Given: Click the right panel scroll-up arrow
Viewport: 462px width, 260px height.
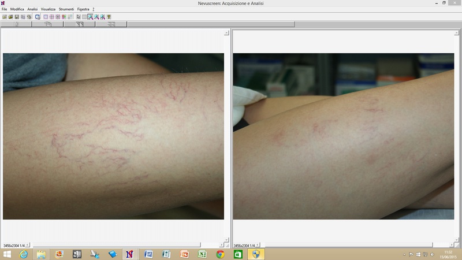Looking at the screenshot, I should [457, 33].
